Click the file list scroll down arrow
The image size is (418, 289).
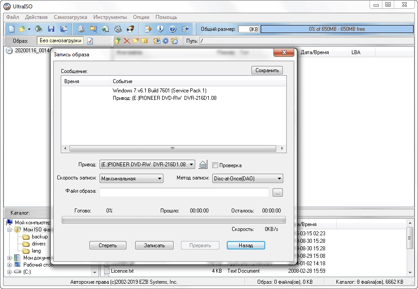coord(410,272)
